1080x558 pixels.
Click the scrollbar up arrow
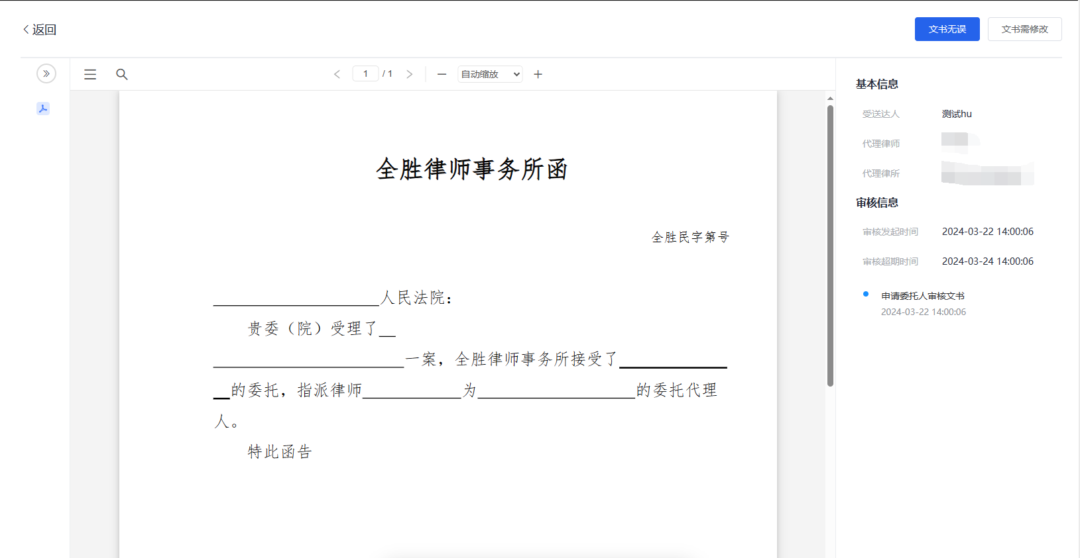830,98
